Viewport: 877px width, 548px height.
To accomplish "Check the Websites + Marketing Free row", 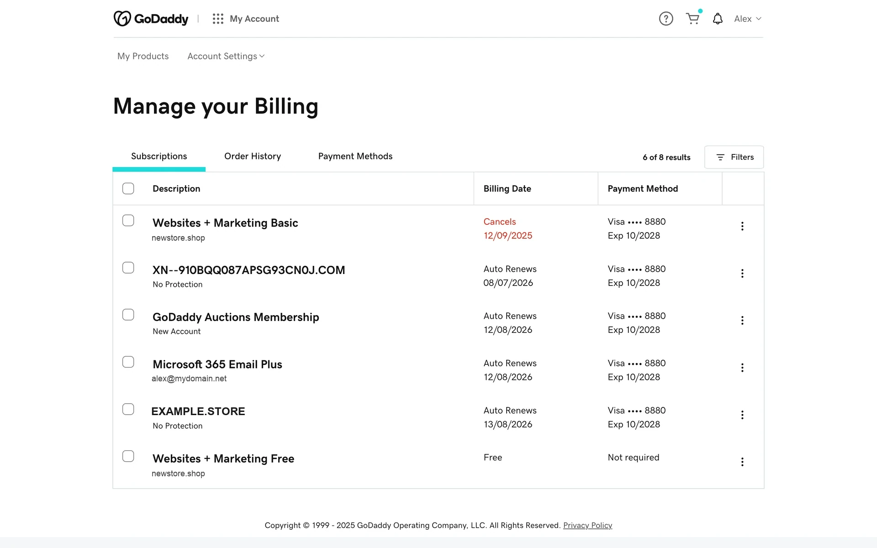I will tap(128, 456).
